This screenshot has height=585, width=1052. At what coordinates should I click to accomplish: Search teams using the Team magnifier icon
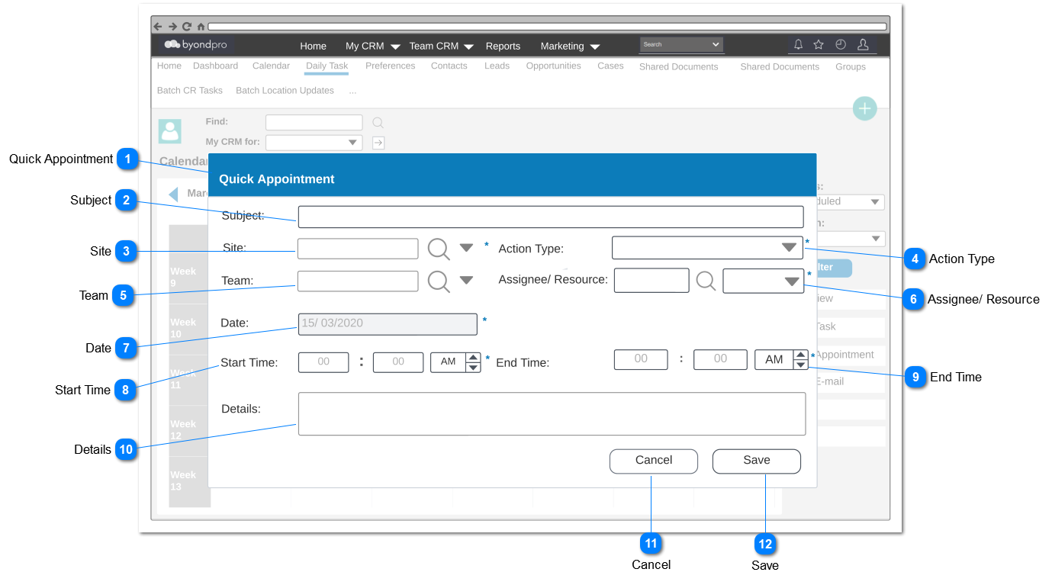pyautogui.click(x=439, y=281)
